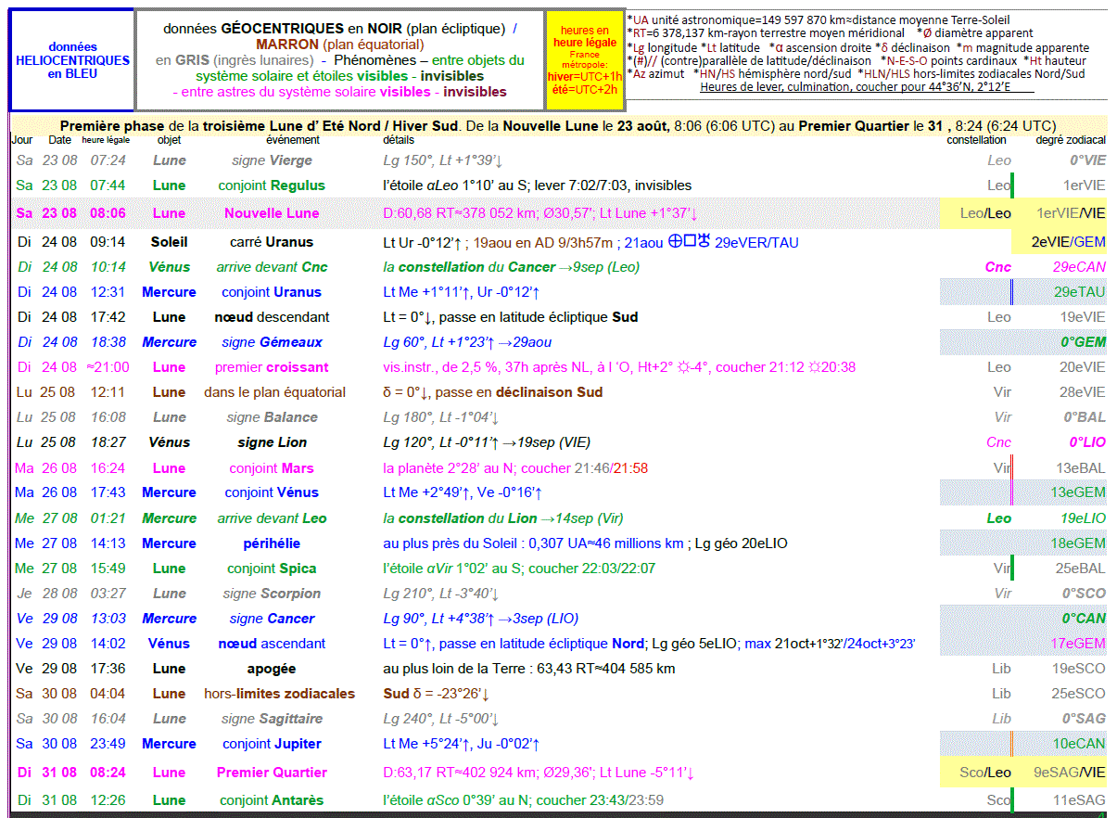Open the 'Premier Quartier' entry in event column
Viewport: 1117px width, 818px height.
(x=272, y=773)
